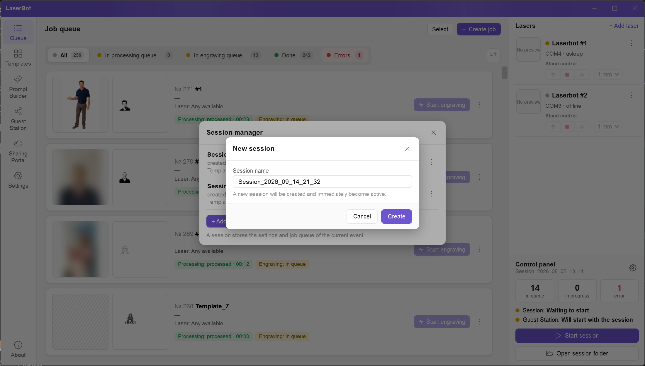Expand Laserbot #2 step size dropdown

coord(608,127)
